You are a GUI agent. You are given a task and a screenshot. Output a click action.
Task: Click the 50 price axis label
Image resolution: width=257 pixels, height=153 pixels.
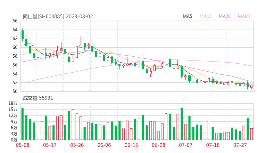[x=15, y=91]
